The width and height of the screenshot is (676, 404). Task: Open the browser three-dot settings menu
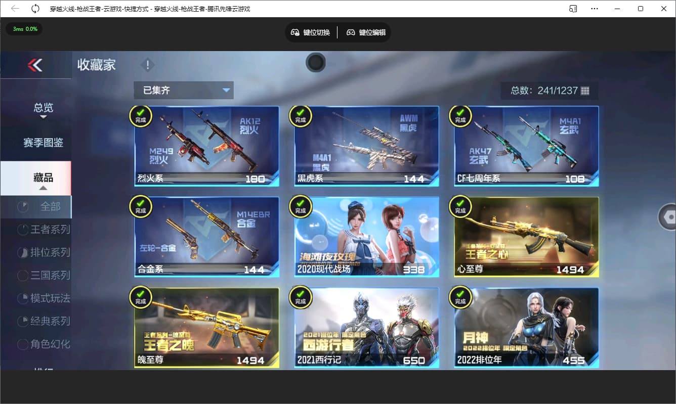point(594,9)
